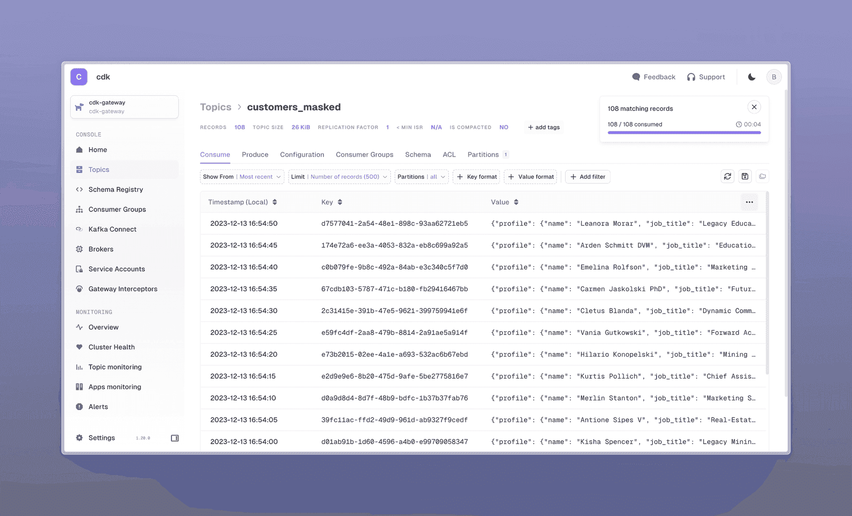The height and width of the screenshot is (516, 852).
Task: Select key 174e72a6-ee3a-4053-832a-eb8c699a92a5
Action: click(x=395, y=245)
